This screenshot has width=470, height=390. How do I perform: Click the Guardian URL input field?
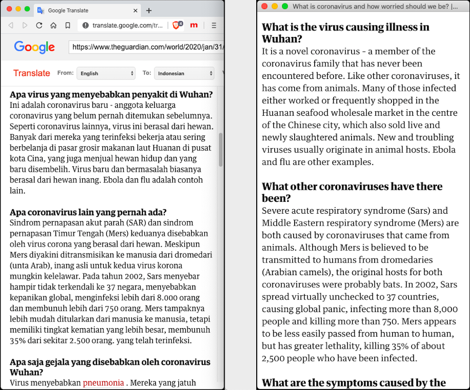pos(146,47)
